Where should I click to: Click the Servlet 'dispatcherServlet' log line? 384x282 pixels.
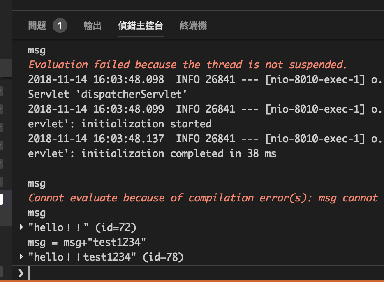pos(107,94)
